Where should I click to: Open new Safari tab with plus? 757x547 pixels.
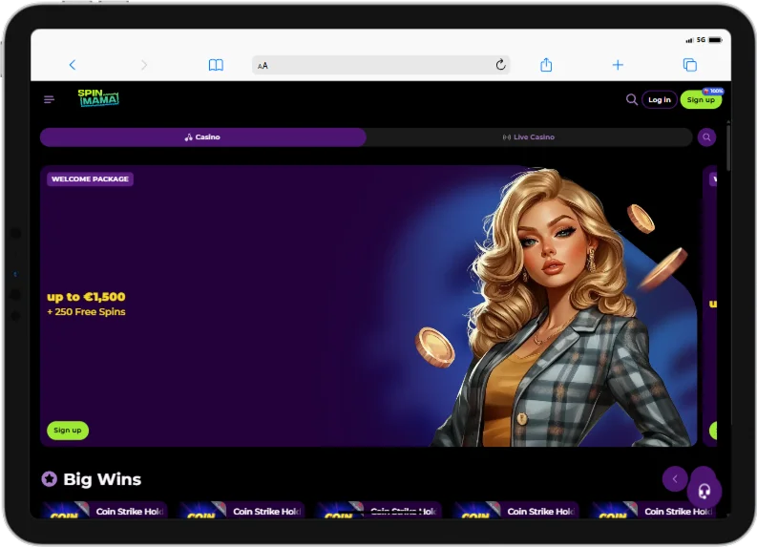click(618, 65)
